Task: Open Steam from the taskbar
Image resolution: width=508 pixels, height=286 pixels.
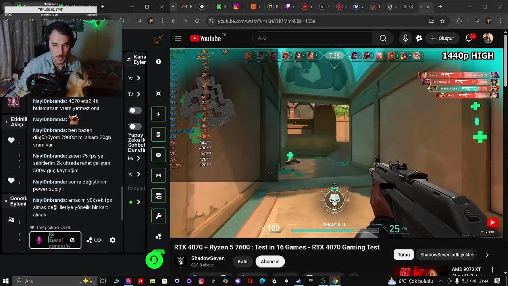Action: [298, 281]
